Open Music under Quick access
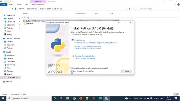The width and height of the screenshot is (180, 101). click(9, 31)
